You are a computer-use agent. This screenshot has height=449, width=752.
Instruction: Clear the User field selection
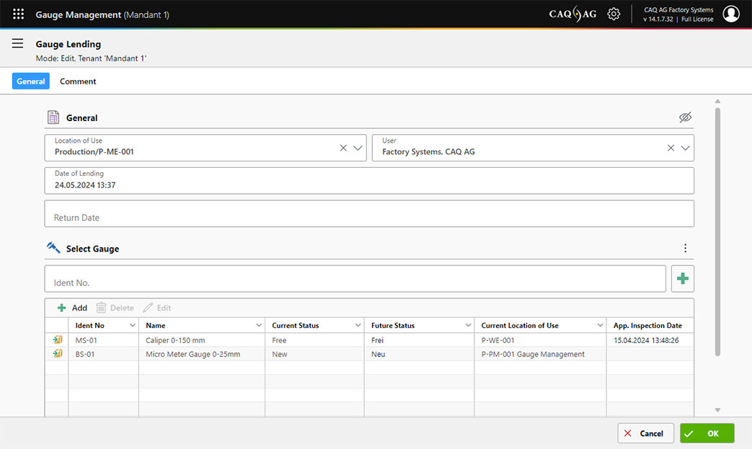671,148
